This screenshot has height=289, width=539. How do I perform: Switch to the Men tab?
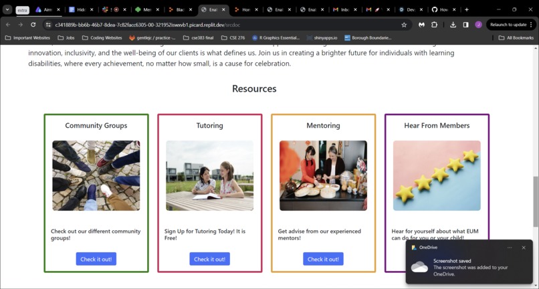146,9
